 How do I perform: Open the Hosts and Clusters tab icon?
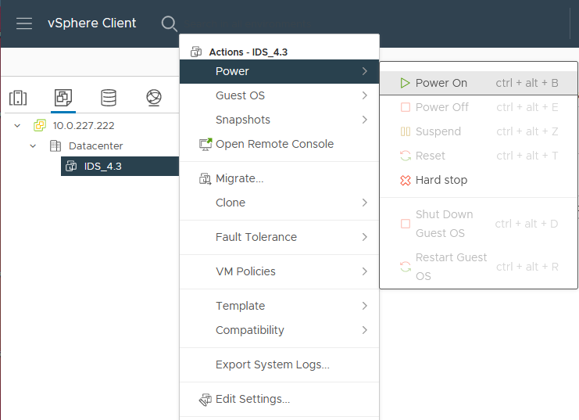[x=18, y=98]
